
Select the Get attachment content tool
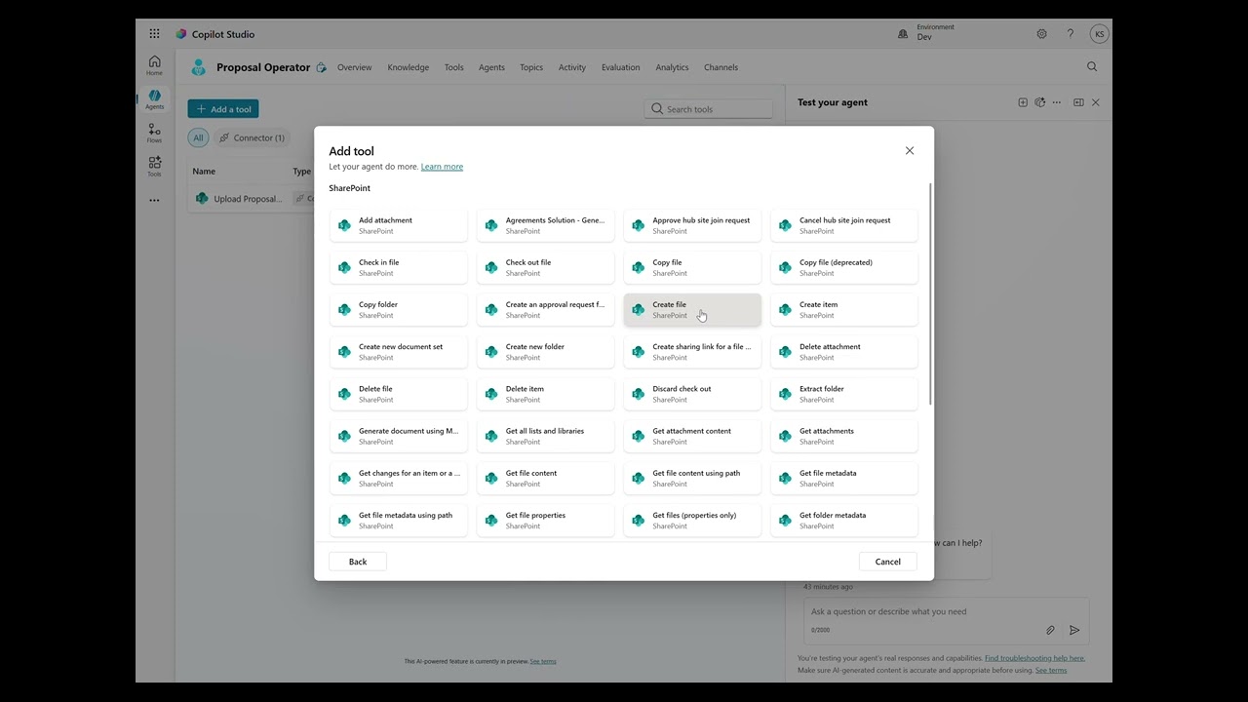point(692,435)
